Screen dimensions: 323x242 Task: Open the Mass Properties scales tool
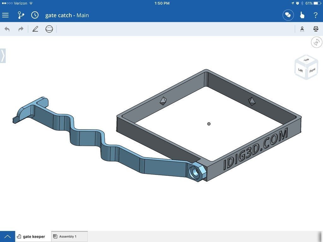pos(316,29)
